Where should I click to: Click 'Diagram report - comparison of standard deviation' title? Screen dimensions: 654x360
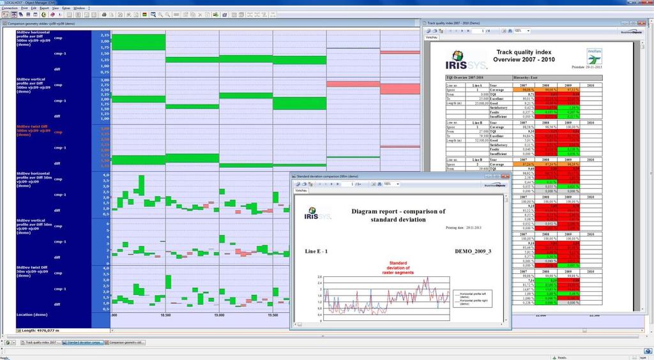[x=398, y=215]
